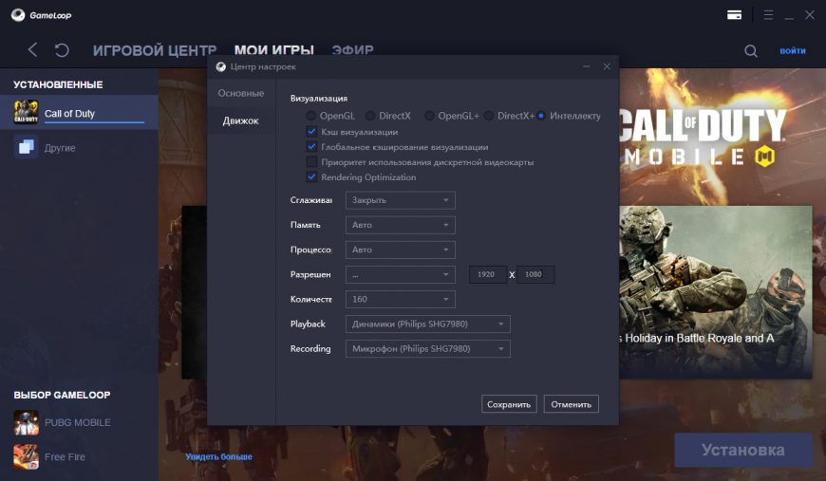Select the PUBG MOBILE game icon
The image size is (826, 481).
tap(26, 422)
